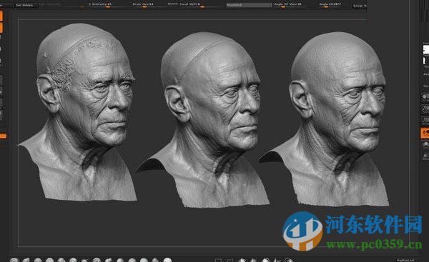Click the white texture swatch in right shelf
The image size is (429, 262).
[x=426, y=50]
